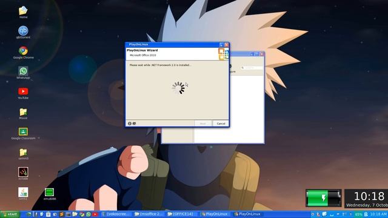Click the WhatsApp icon in taskbar quick launch

[89, 214]
